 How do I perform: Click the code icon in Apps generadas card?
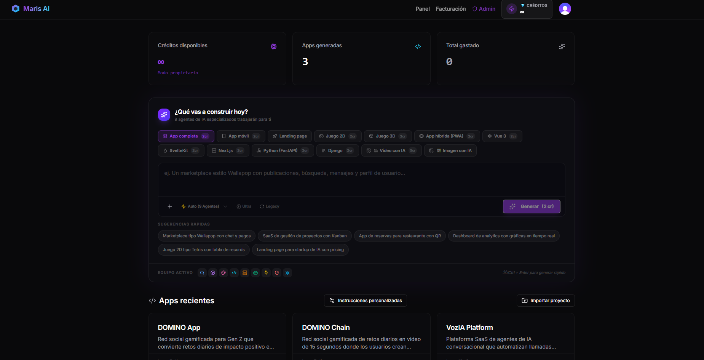[x=418, y=46]
